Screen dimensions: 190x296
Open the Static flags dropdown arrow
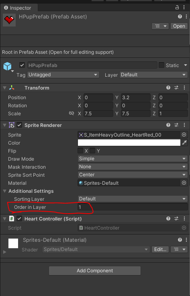186,65
